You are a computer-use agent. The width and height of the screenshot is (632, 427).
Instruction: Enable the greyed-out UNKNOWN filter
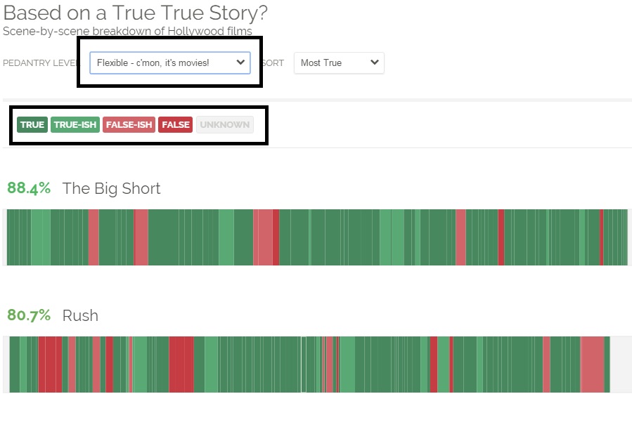tap(224, 125)
